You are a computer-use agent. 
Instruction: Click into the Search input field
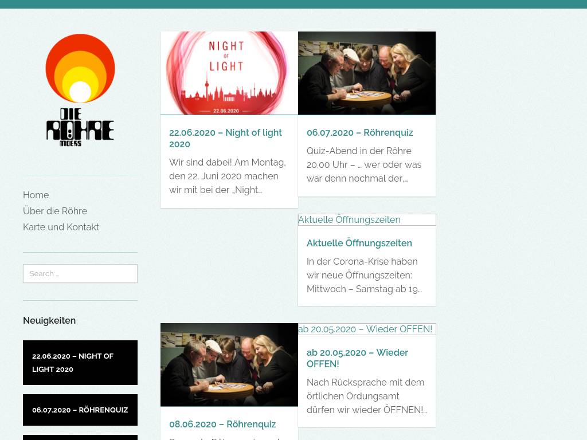click(x=80, y=273)
